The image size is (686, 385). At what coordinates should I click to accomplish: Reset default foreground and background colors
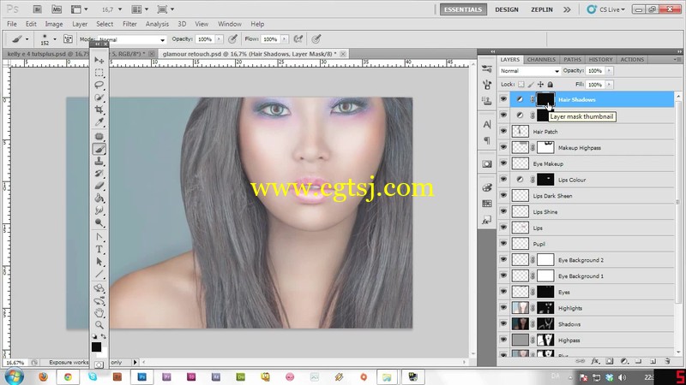(94, 336)
